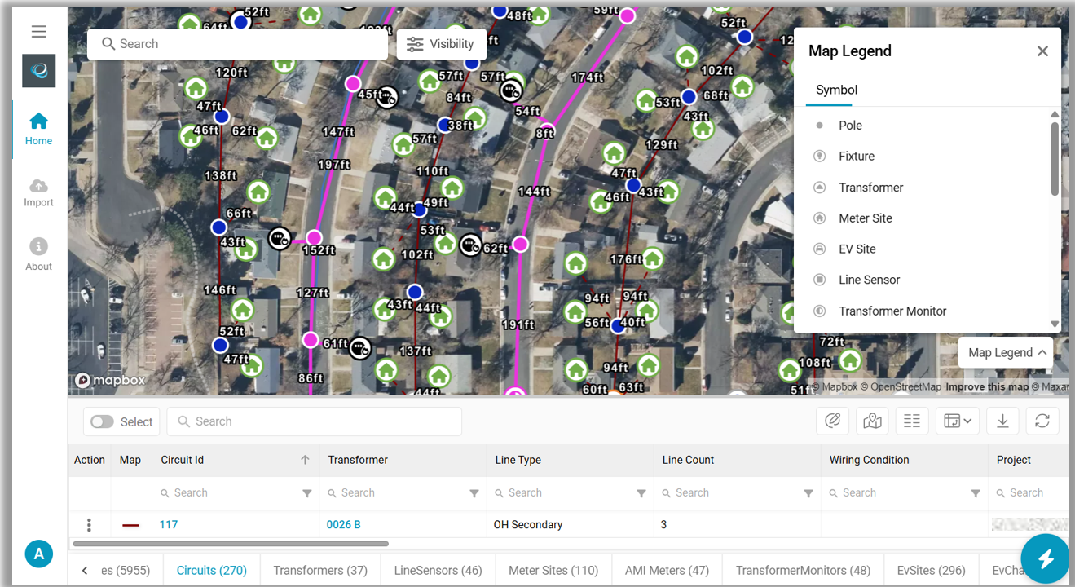Click the download grid data icon
The height and width of the screenshot is (587, 1075).
(1002, 421)
